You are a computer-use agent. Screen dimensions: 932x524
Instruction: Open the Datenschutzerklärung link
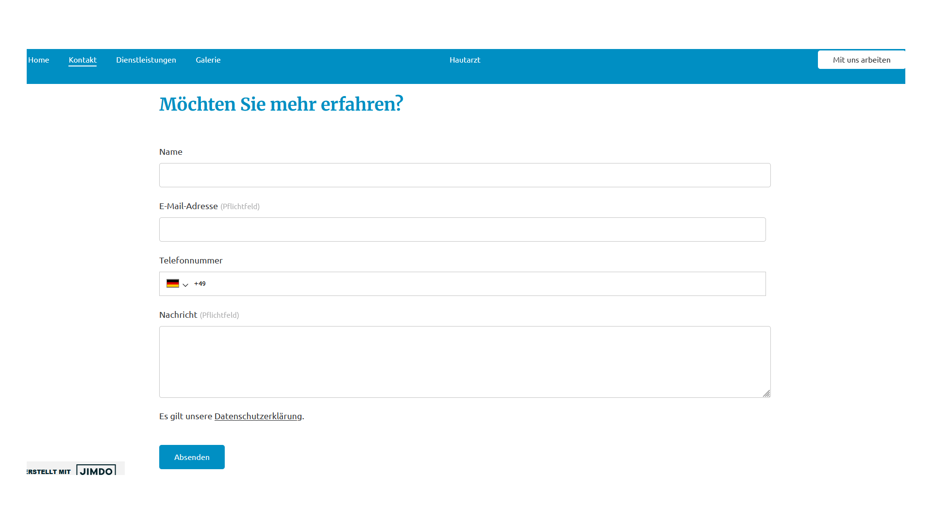[x=258, y=416]
